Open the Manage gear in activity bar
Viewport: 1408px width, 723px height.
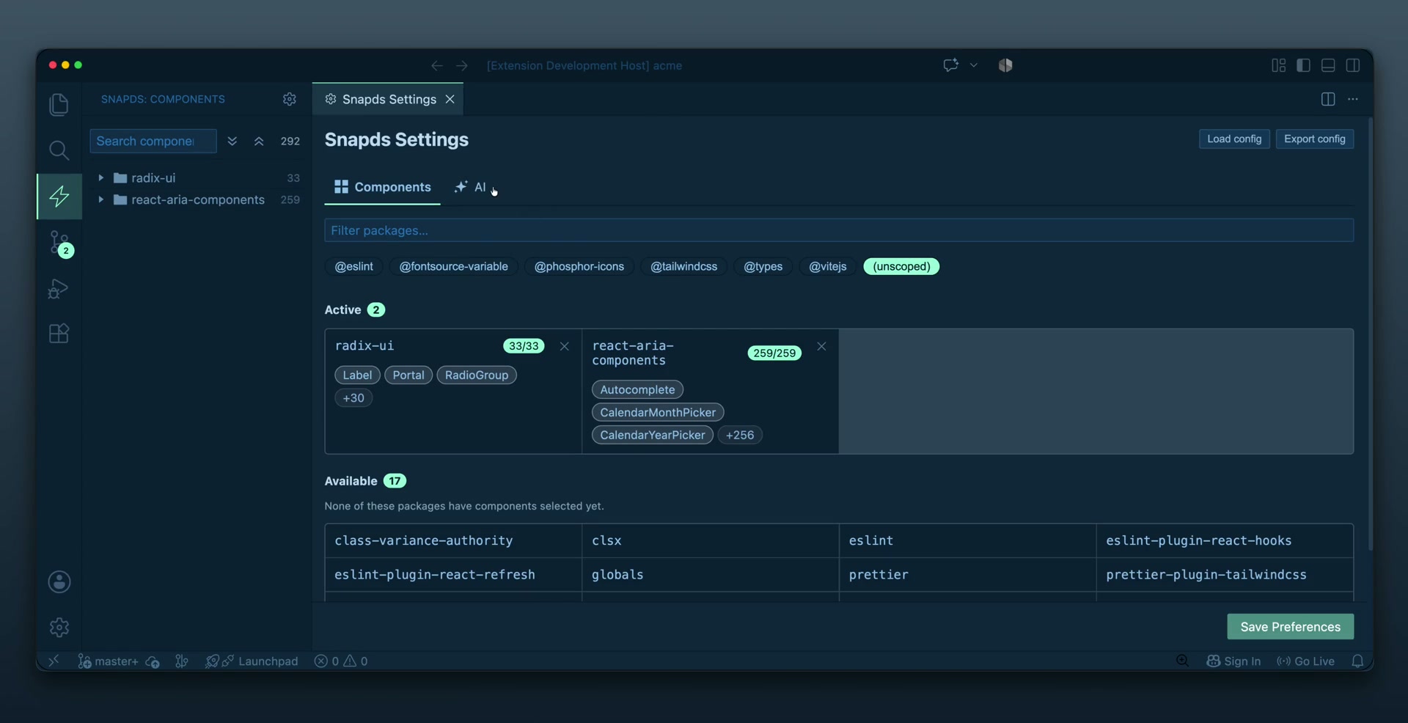59,627
